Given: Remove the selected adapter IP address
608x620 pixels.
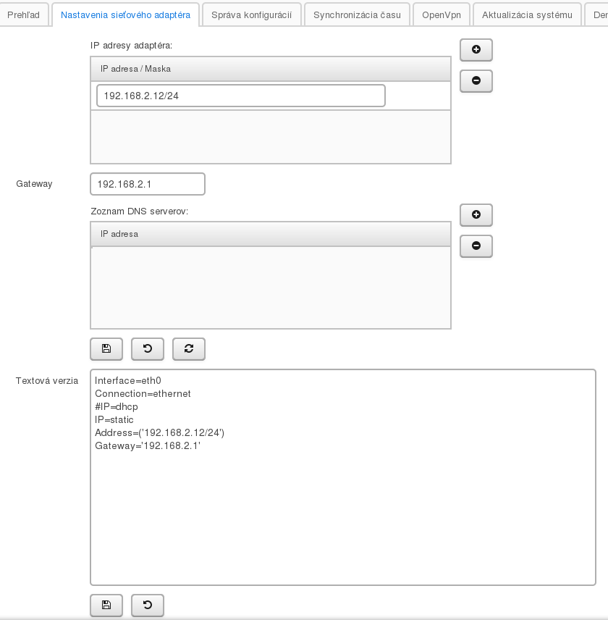Looking at the screenshot, I should point(476,81).
